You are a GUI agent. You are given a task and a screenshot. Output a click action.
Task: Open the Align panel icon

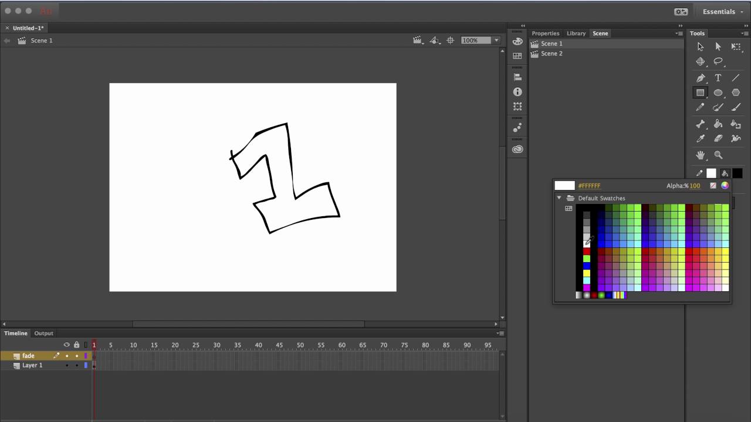pos(517,77)
